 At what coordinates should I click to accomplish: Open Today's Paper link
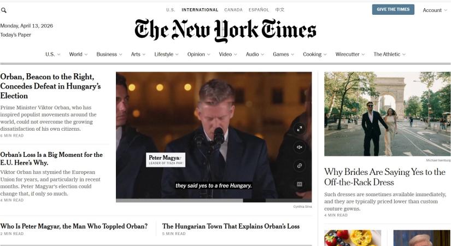(15, 35)
